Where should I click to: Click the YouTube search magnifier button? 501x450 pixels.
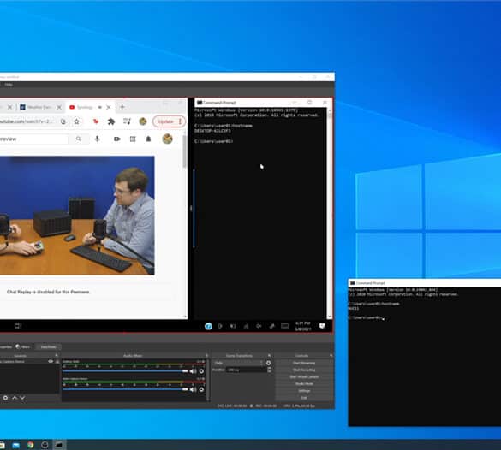pos(79,139)
